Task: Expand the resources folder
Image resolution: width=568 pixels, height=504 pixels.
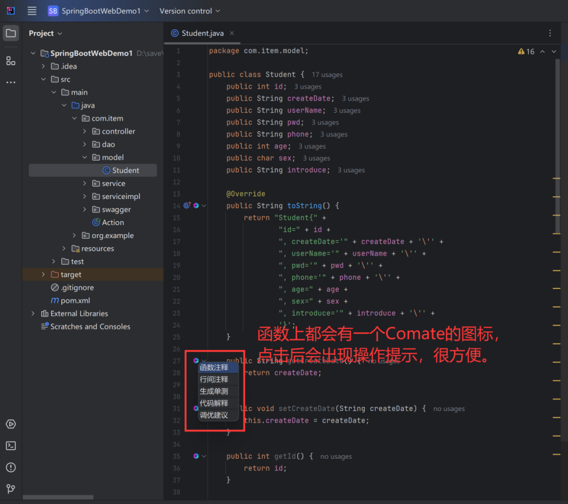Action: [64, 249]
